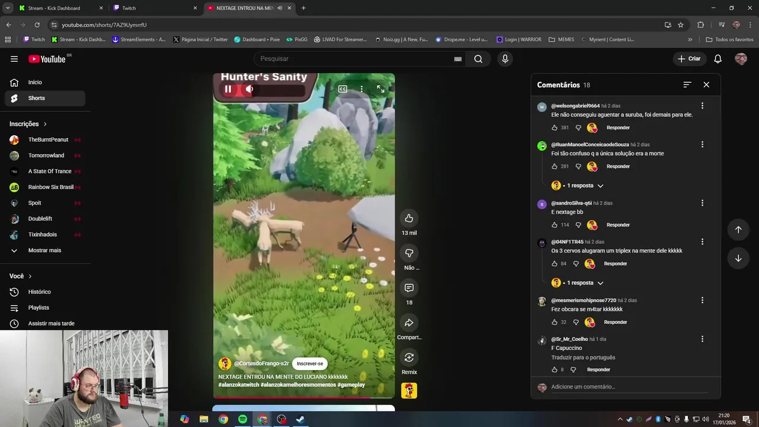Open Steam from the taskbar
759x427 pixels.
[x=301, y=419]
